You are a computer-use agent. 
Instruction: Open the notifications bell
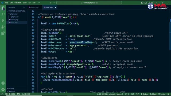168,94
